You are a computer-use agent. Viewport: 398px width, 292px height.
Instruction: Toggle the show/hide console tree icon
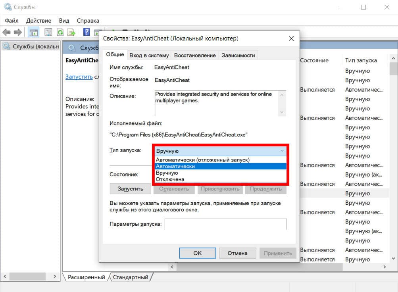(34, 32)
